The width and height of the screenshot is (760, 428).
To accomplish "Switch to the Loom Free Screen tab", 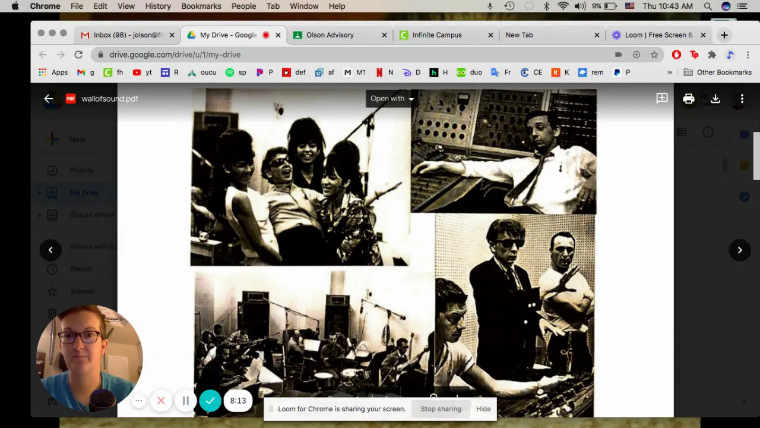I will [659, 35].
